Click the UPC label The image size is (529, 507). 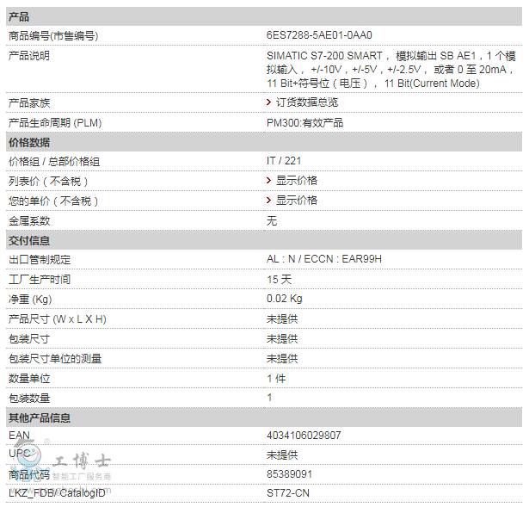[x=19, y=454]
